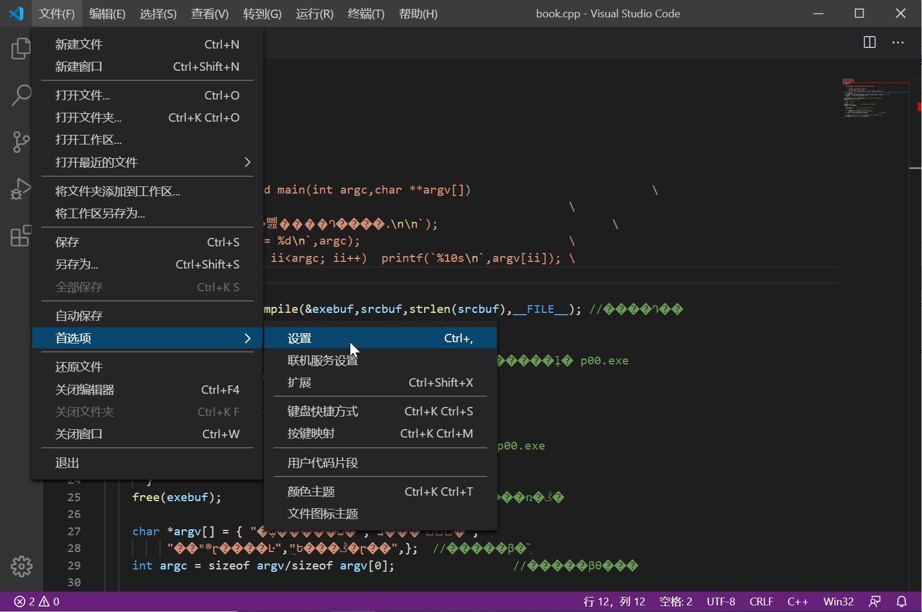Open notifications via the bell icon
Viewport: 922px width, 612px height.
[x=902, y=601]
